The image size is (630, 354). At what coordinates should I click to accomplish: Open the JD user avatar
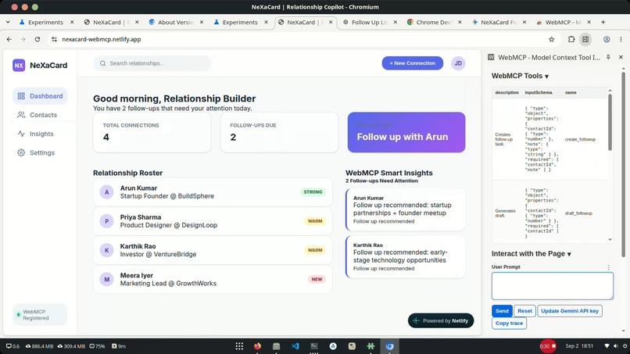pyautogui.click(x=458, y=63)
